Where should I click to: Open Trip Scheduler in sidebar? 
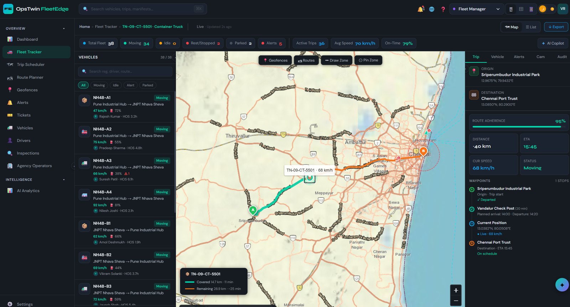(36, 64)
